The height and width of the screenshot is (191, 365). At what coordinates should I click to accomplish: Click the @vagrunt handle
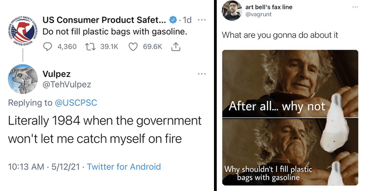tap(259, 15)
